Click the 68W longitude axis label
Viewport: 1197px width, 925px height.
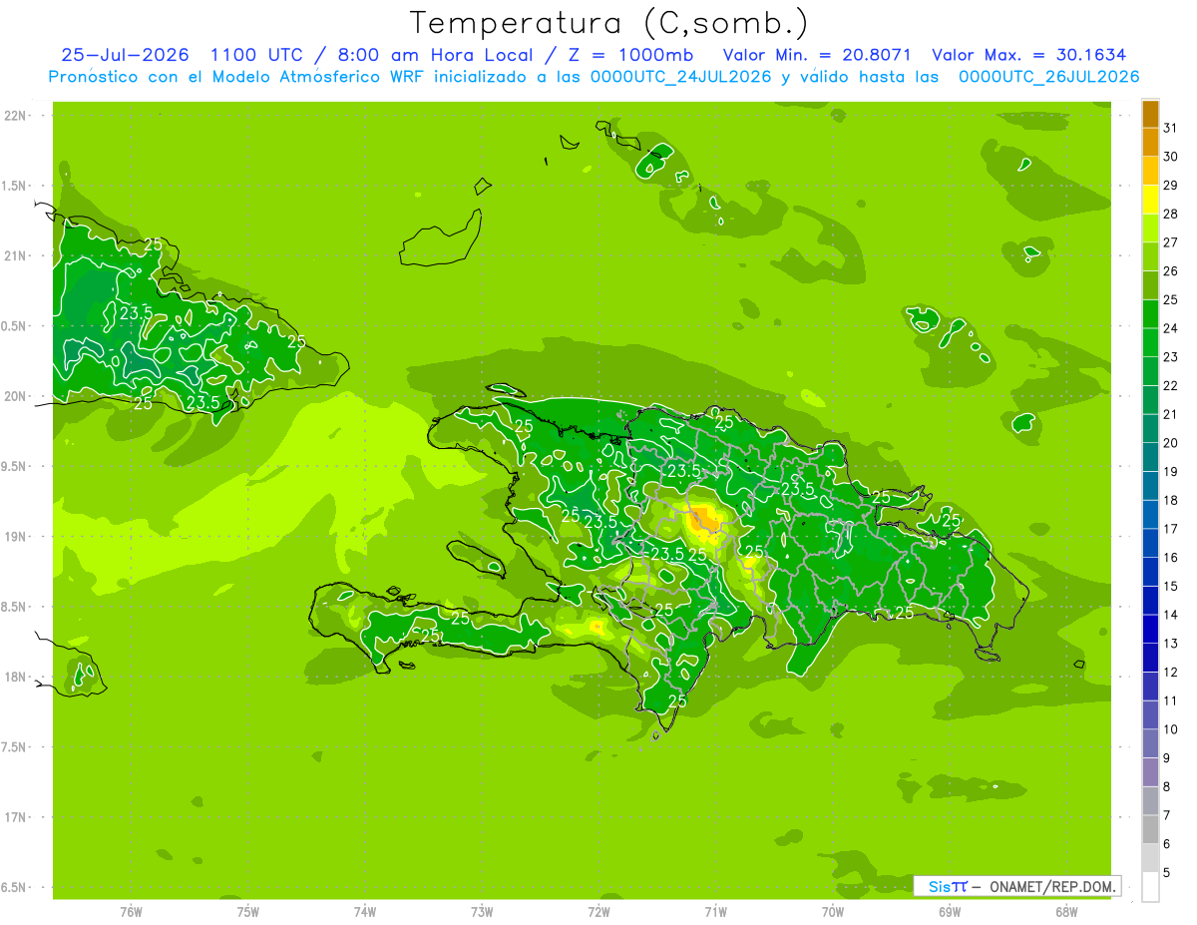click(1066, 911)
